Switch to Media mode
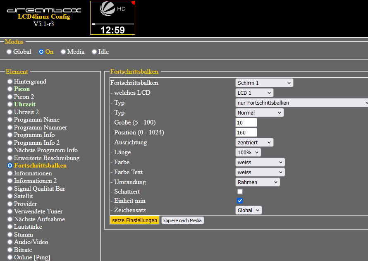The width and height of the screenshot is (368, 261). [x=63, y=52]
